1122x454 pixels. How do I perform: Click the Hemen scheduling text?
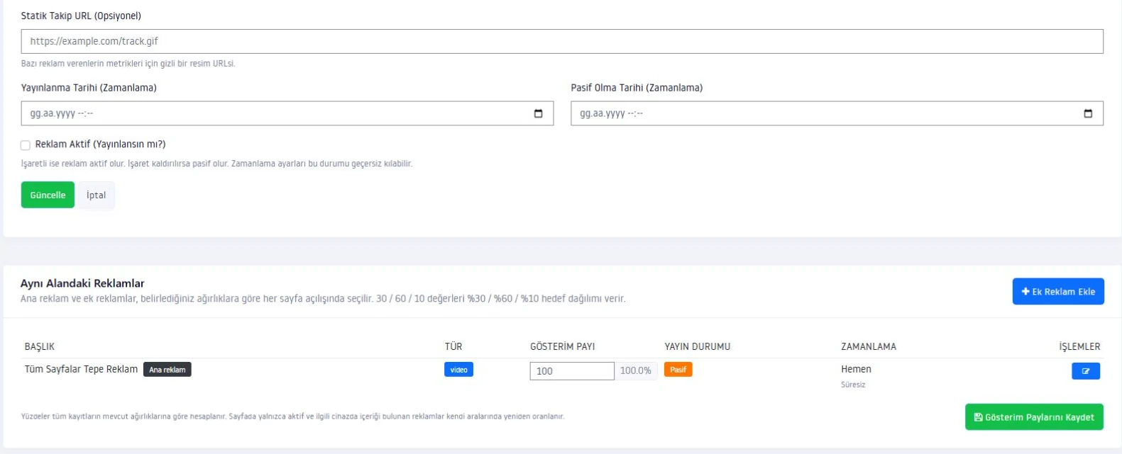click(856, 369)
